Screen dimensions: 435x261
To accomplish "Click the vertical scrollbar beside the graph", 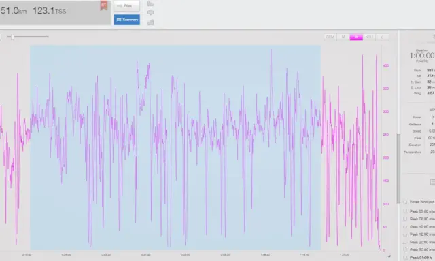I will click(399, 169).
